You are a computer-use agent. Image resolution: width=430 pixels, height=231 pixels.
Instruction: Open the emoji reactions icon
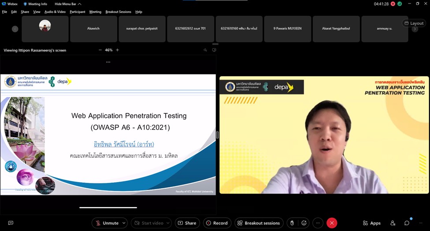click(x=304, y=223)
